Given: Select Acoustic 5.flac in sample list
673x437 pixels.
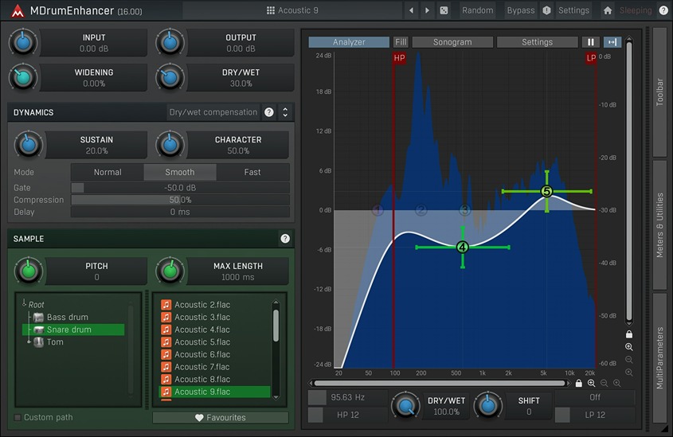Looking at the screenshot, I should [x=202, y=342].
